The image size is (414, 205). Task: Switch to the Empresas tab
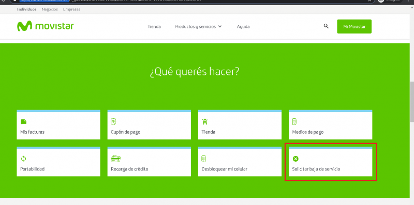pos(71,9)
